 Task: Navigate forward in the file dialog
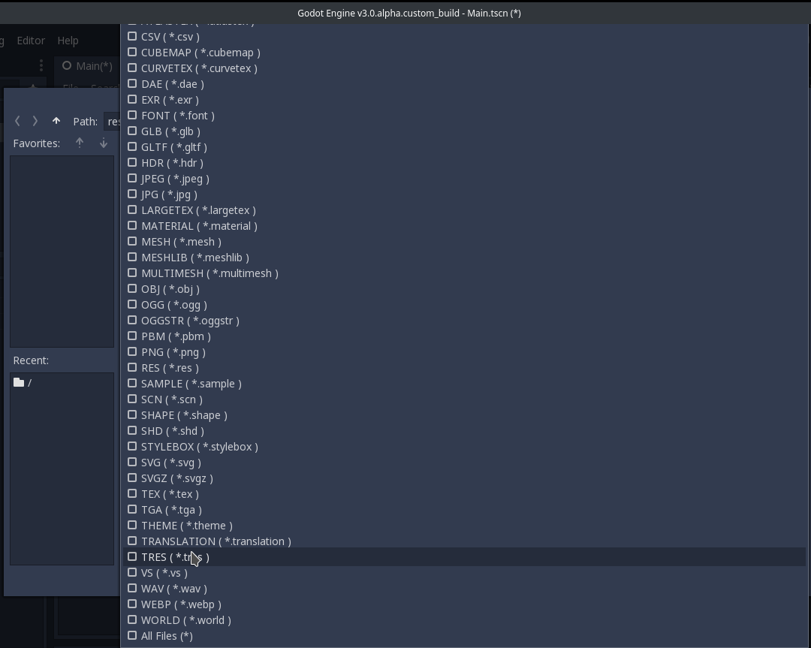(x=35, y=121)
